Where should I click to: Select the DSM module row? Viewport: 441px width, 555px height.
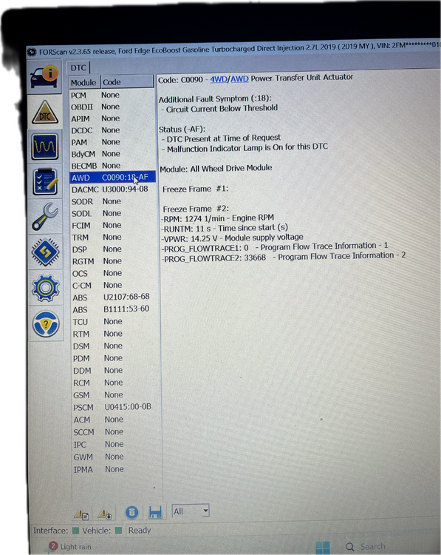click(114, 346)
